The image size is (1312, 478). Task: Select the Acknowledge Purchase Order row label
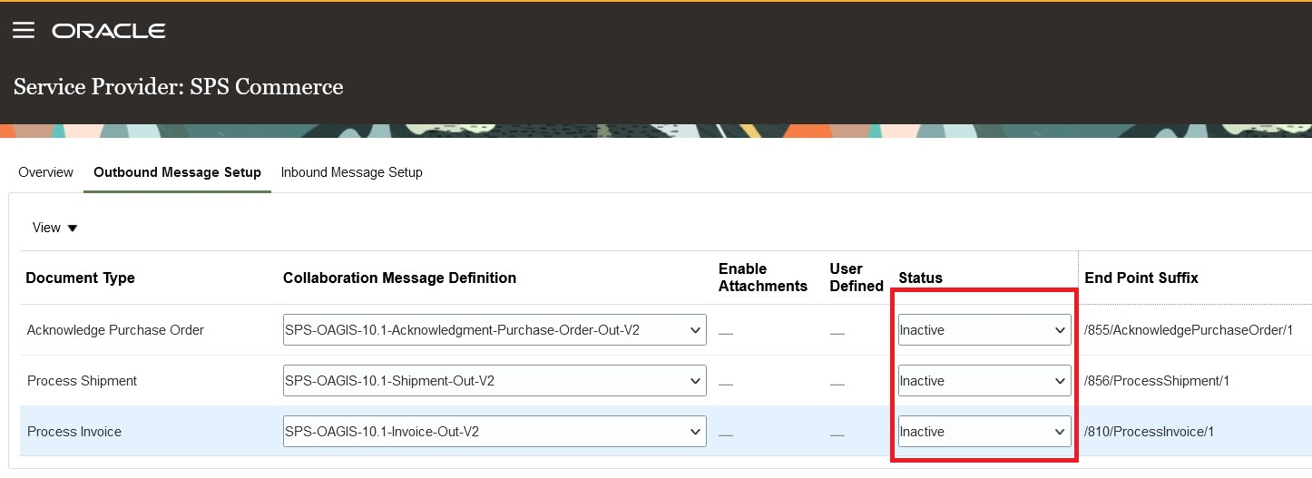115,330
